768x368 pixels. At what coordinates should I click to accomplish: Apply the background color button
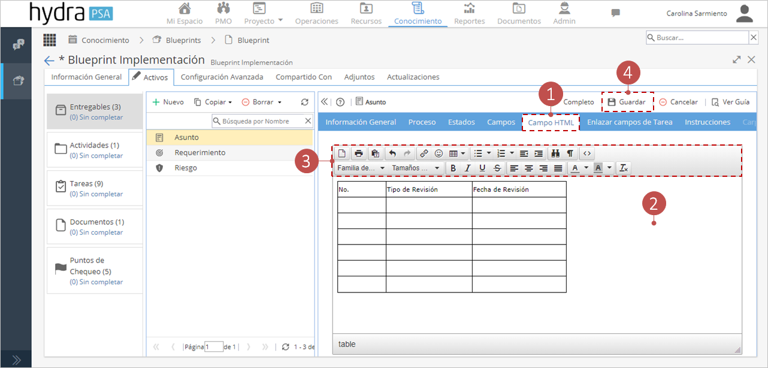tap(598, 168)
